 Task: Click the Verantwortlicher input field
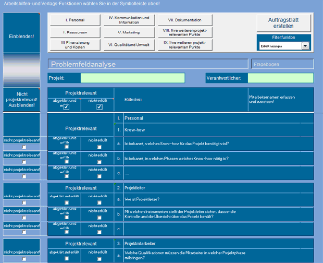click(x=280, y=78)
